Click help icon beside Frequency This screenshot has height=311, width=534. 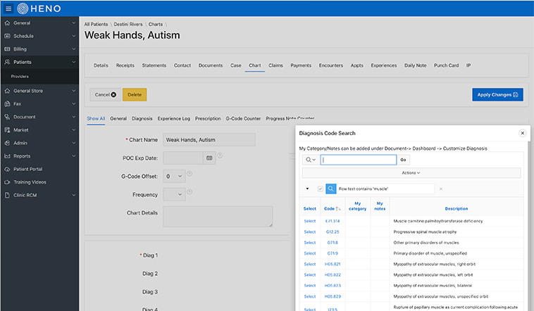point(190,192)
